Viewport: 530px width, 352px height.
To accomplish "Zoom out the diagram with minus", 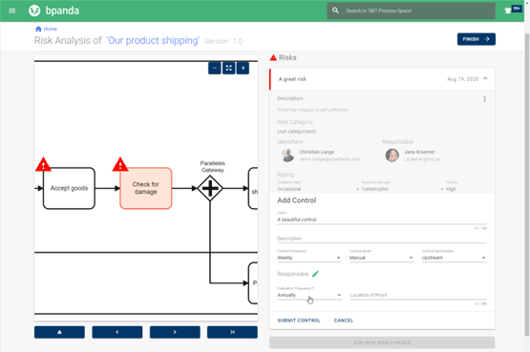I will pos(215,68).
